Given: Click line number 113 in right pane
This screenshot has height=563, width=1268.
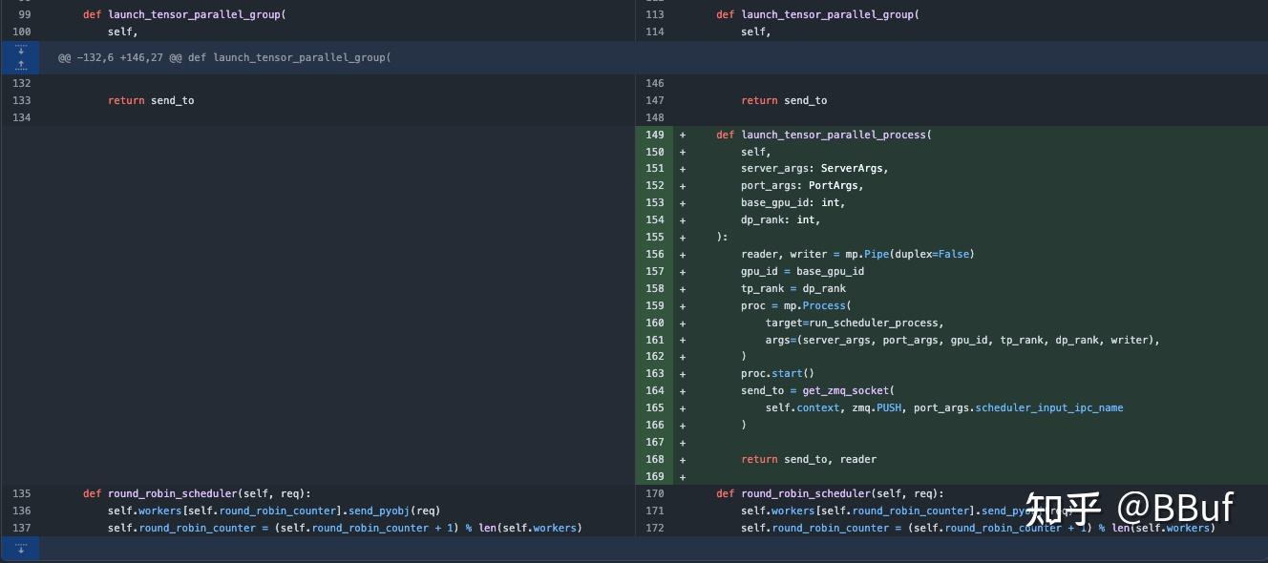Looking at the screenshot, I should pyautogui.click(x=654, y=14).
